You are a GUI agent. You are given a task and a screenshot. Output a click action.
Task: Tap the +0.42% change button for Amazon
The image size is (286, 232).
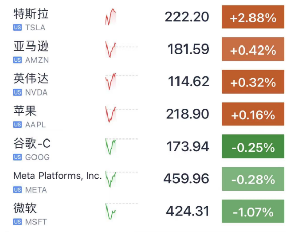click(253, 49)
